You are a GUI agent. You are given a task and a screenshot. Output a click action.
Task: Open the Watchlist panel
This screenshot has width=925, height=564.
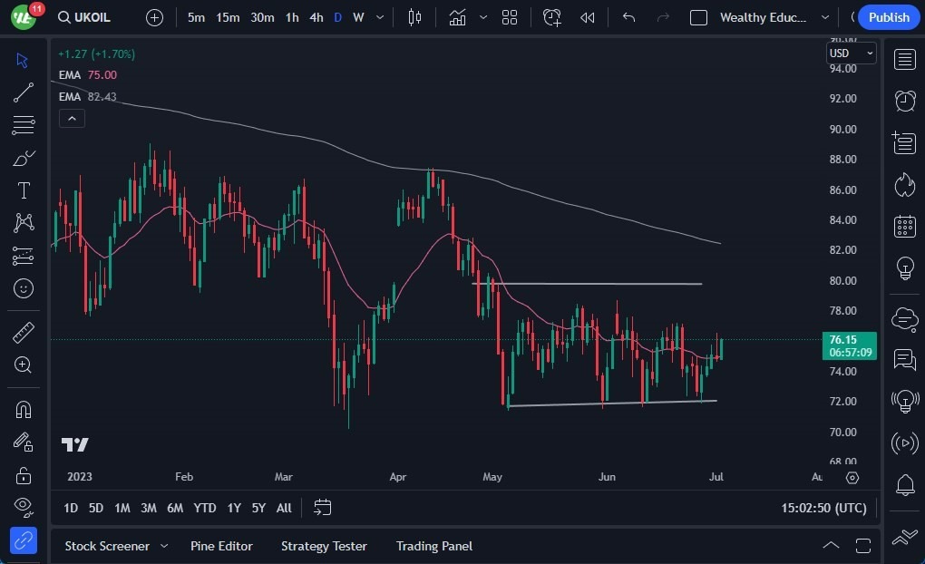click(x=904, y=59)
